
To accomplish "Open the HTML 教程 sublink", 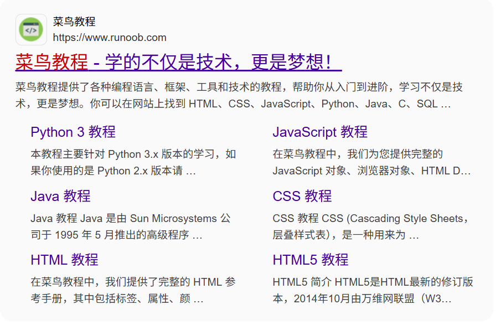I will [x=64, y=260].
